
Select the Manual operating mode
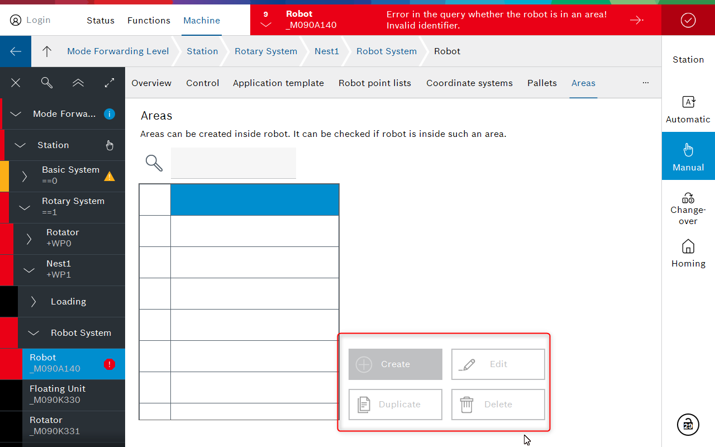point(688,156)
